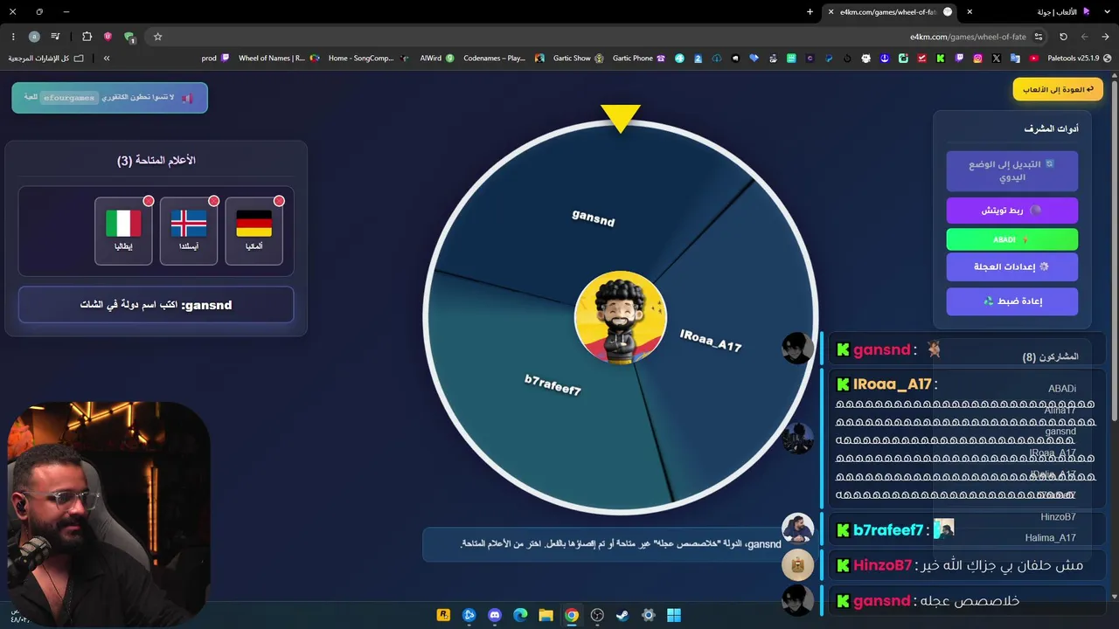1119x629 pixels.
Task: Open the prod bookmark
Action: [215, 59]
